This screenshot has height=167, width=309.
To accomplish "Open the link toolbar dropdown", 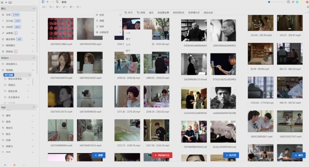I will coord(65,7).
